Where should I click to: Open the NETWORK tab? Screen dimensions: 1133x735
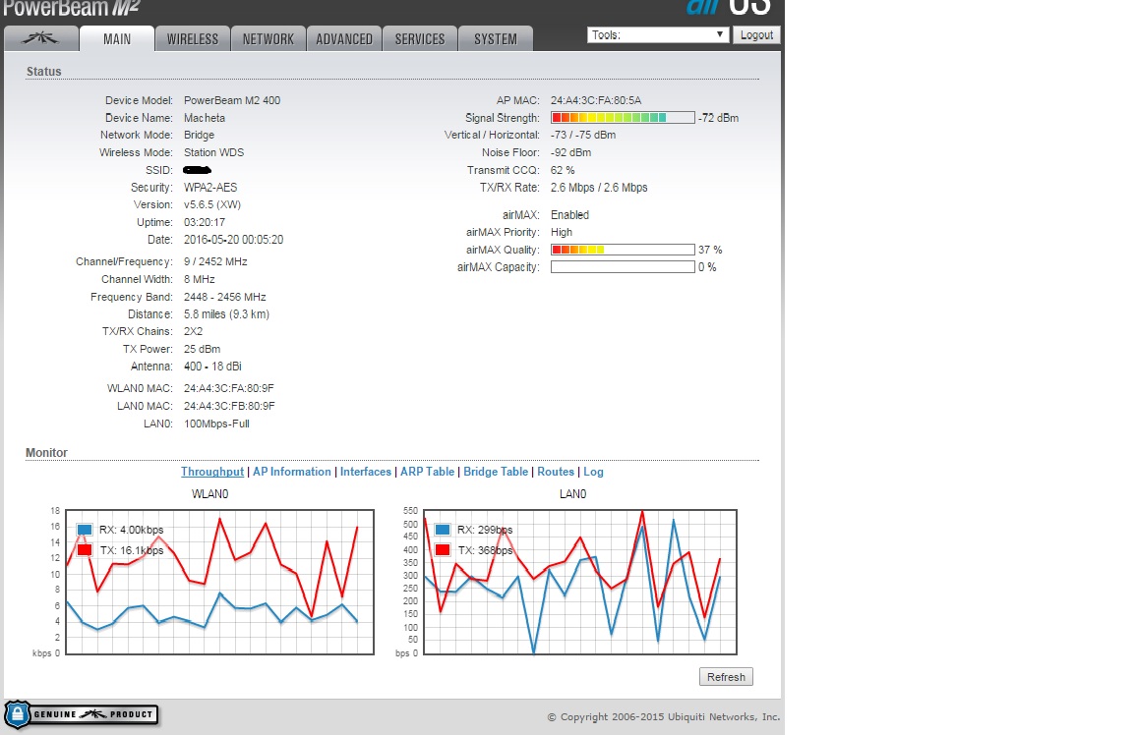pos(268,39)
